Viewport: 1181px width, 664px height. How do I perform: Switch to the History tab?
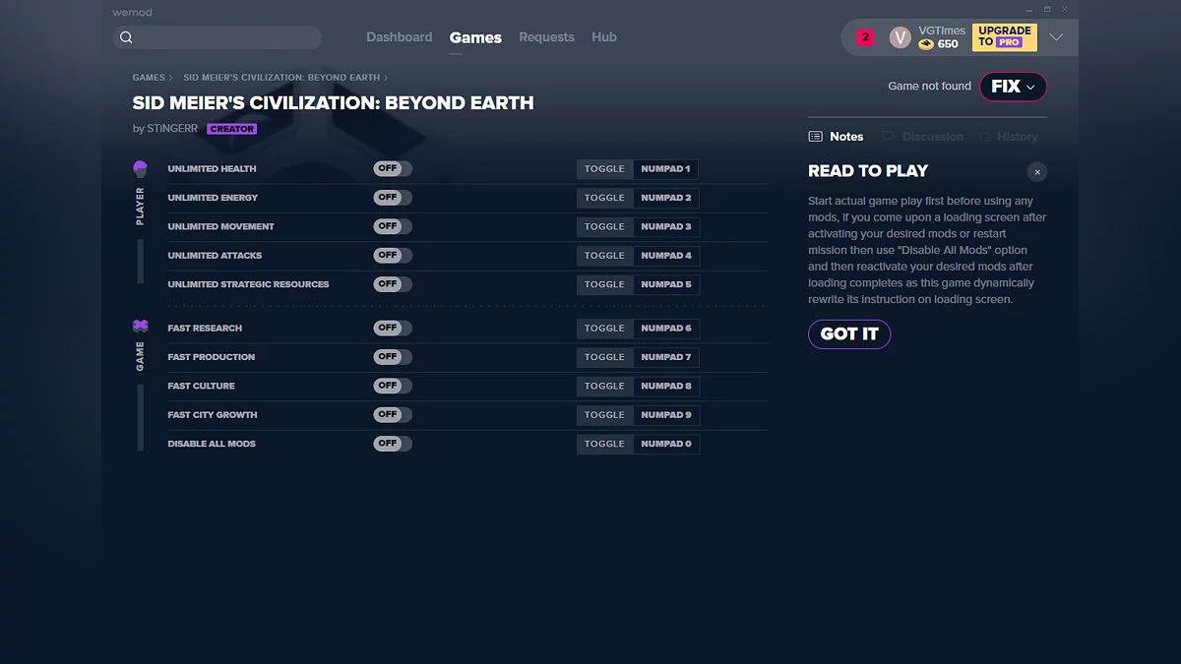1009,137
